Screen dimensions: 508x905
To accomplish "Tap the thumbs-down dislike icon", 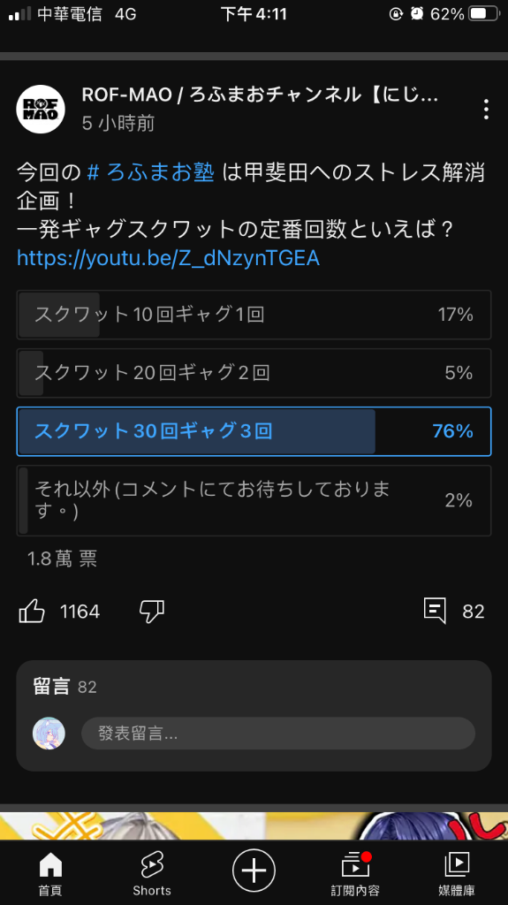I will pyautogui.click(x=152, y=612).
